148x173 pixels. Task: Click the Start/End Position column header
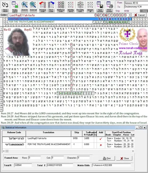pyautogui.click(x=120, y=134)
